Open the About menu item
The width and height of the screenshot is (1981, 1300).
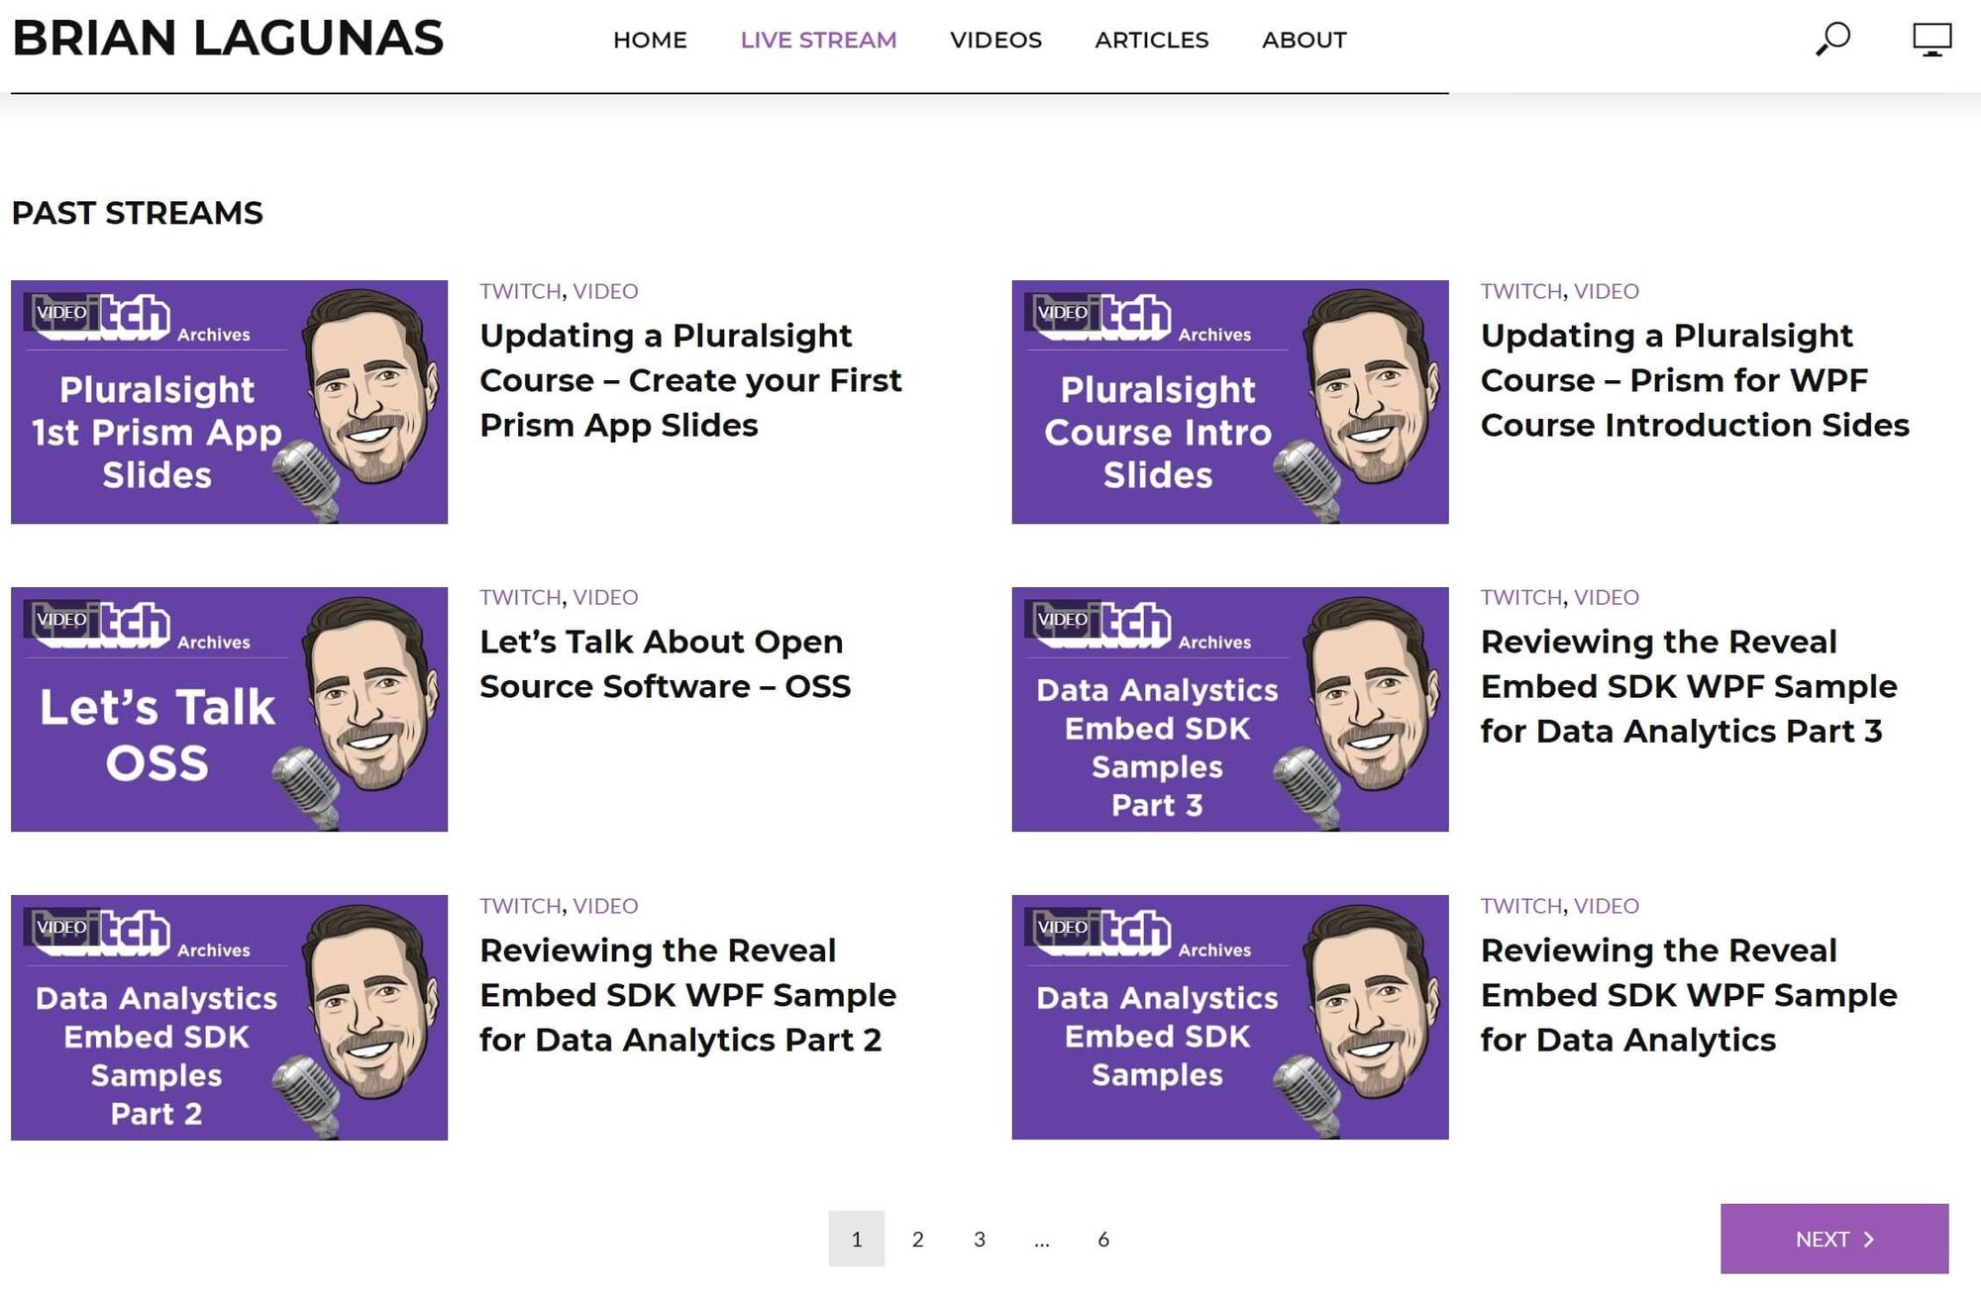1303,41
